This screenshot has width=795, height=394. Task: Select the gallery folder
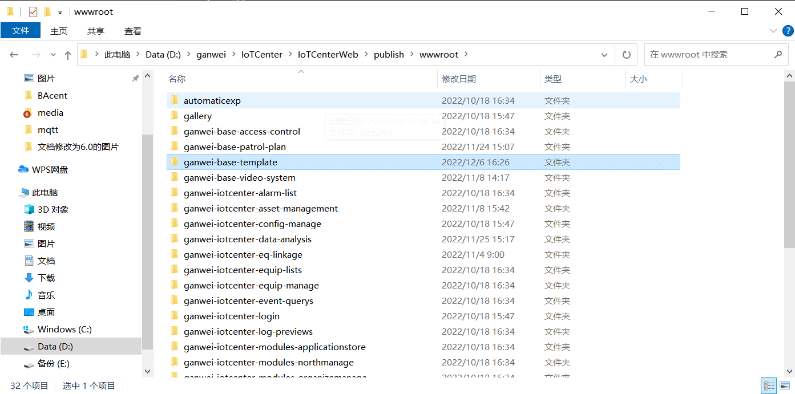(x=423, y=116)
